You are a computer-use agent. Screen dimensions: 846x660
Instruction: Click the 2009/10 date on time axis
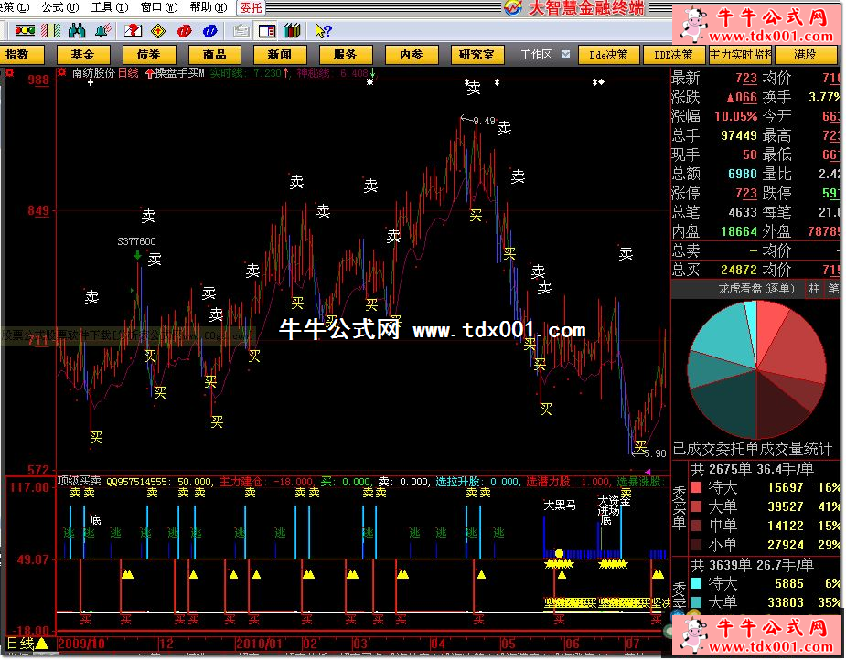tap(80, 644)
